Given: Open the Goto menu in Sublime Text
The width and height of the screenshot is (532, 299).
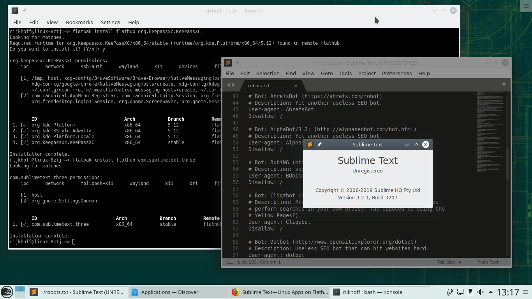Looking at the screenshot, I should 327,73.
